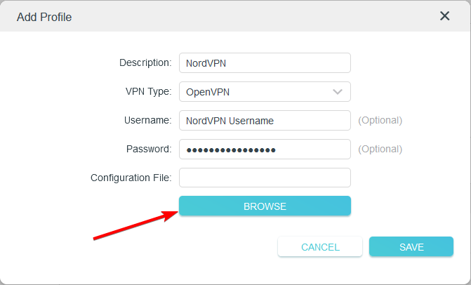Click the Description field containing NordVPN
Viewport: 471px width, 285px height.
click(264, 63)
